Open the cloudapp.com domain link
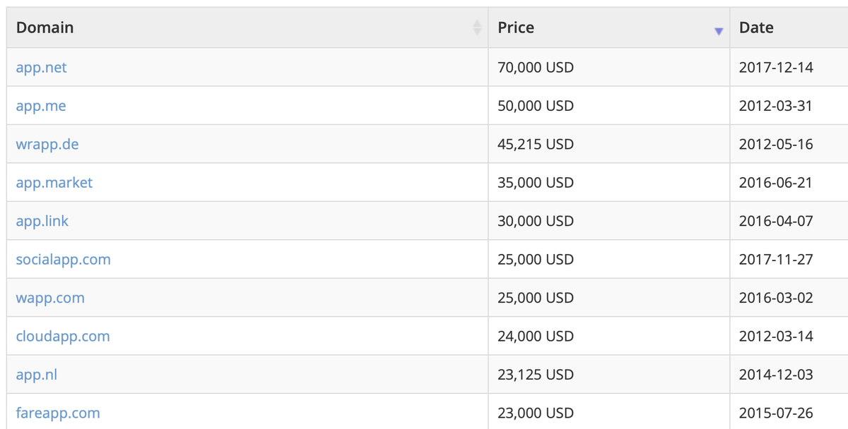 (x=63, y=336)
